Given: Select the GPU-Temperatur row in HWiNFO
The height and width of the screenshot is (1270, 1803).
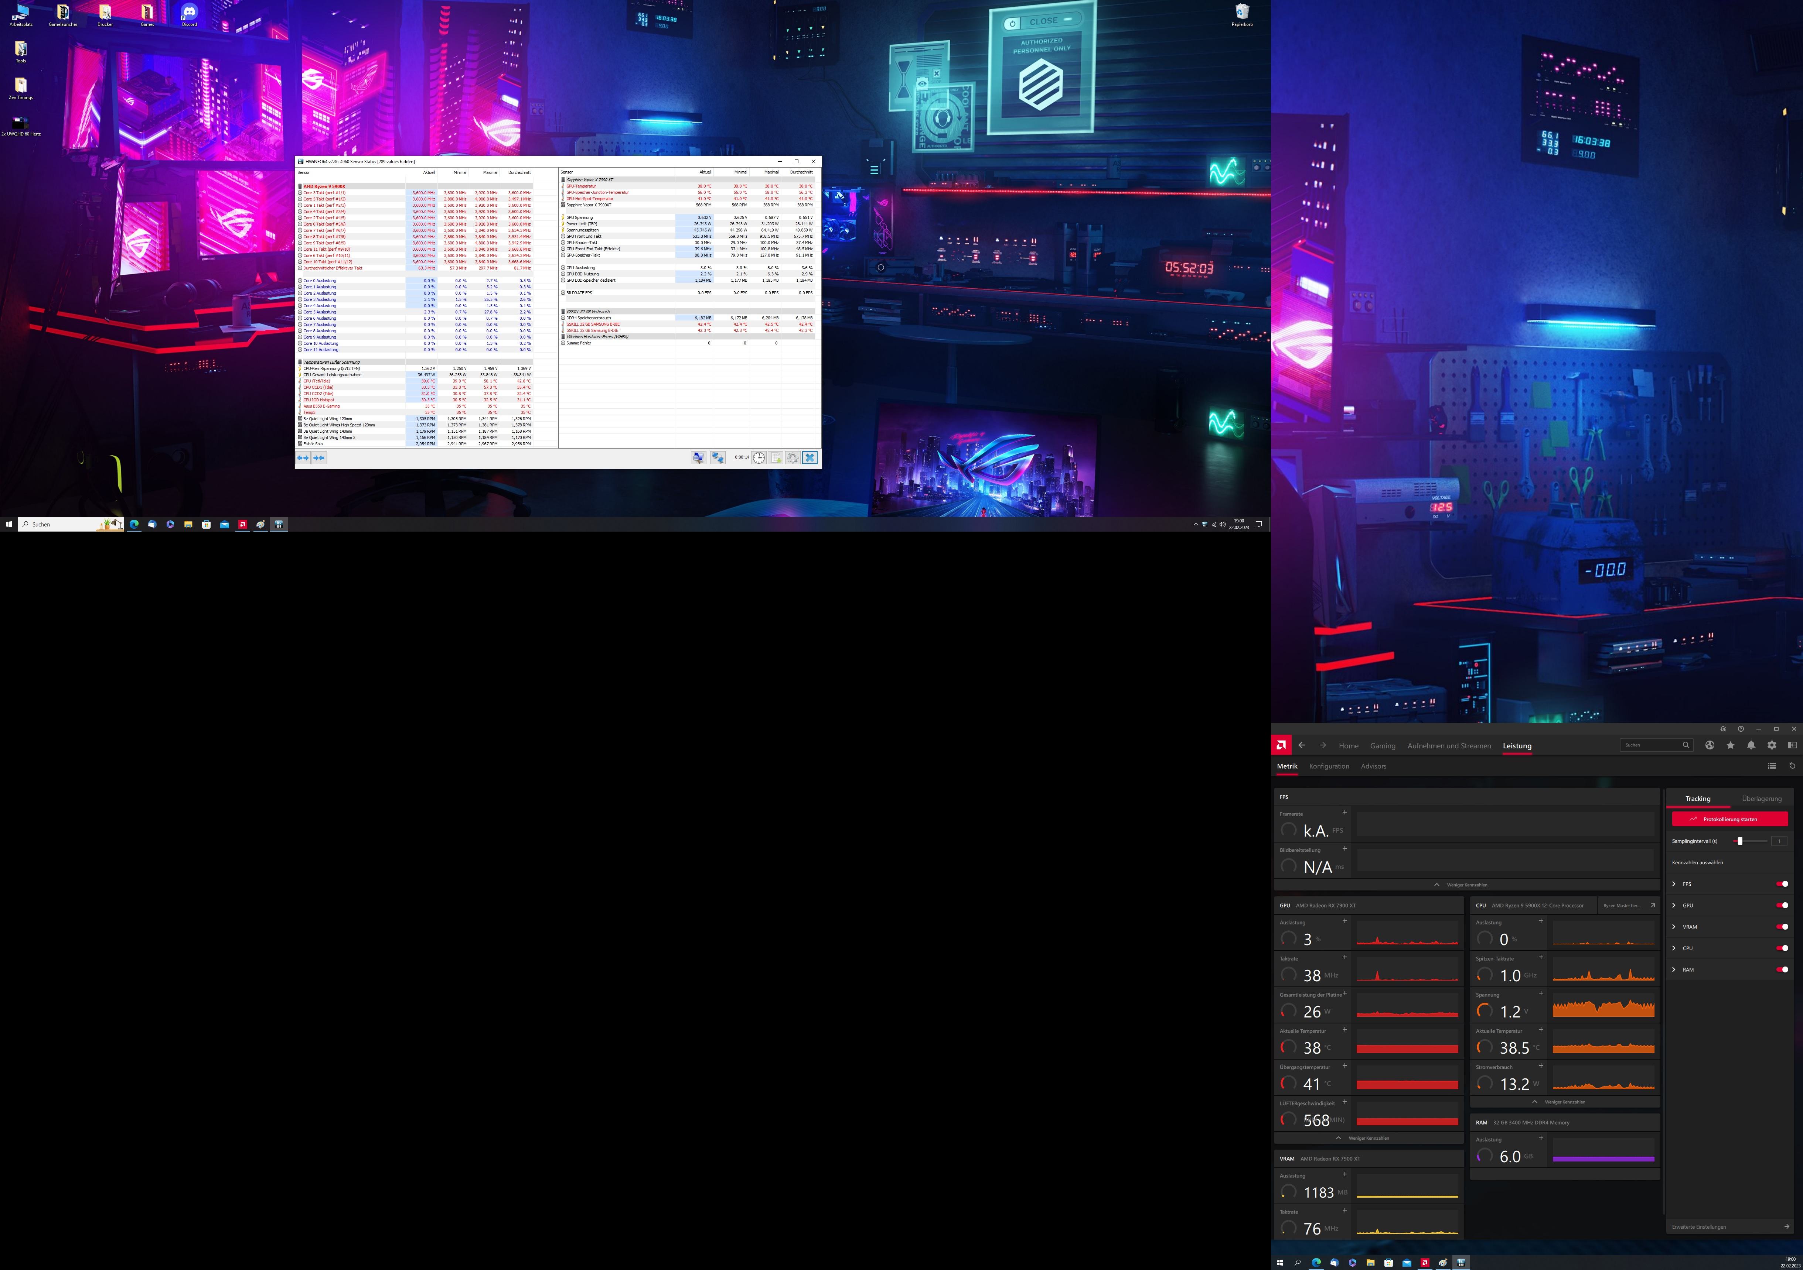Looking at the screenshot, I should (x=688, y=186).
